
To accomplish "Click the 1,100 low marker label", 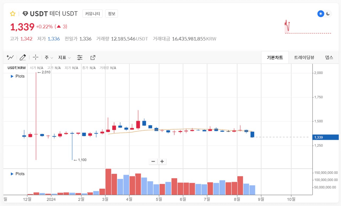I will 80,160.
